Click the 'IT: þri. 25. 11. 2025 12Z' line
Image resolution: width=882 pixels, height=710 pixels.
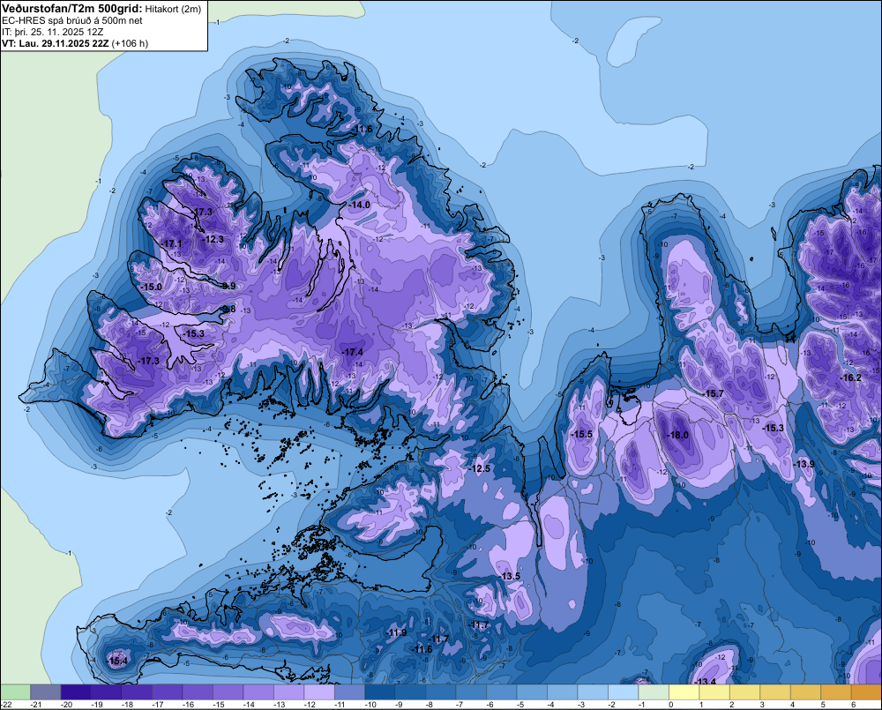point(53,32)
